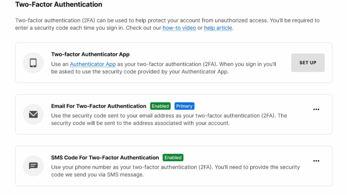
Task: Click the green Enabled badge on Email 2FA
Action: (x=160, y=106)
